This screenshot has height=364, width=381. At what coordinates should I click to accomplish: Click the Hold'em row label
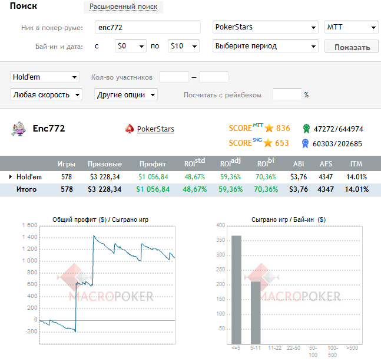pyautogui.click(x=29, y=177)
